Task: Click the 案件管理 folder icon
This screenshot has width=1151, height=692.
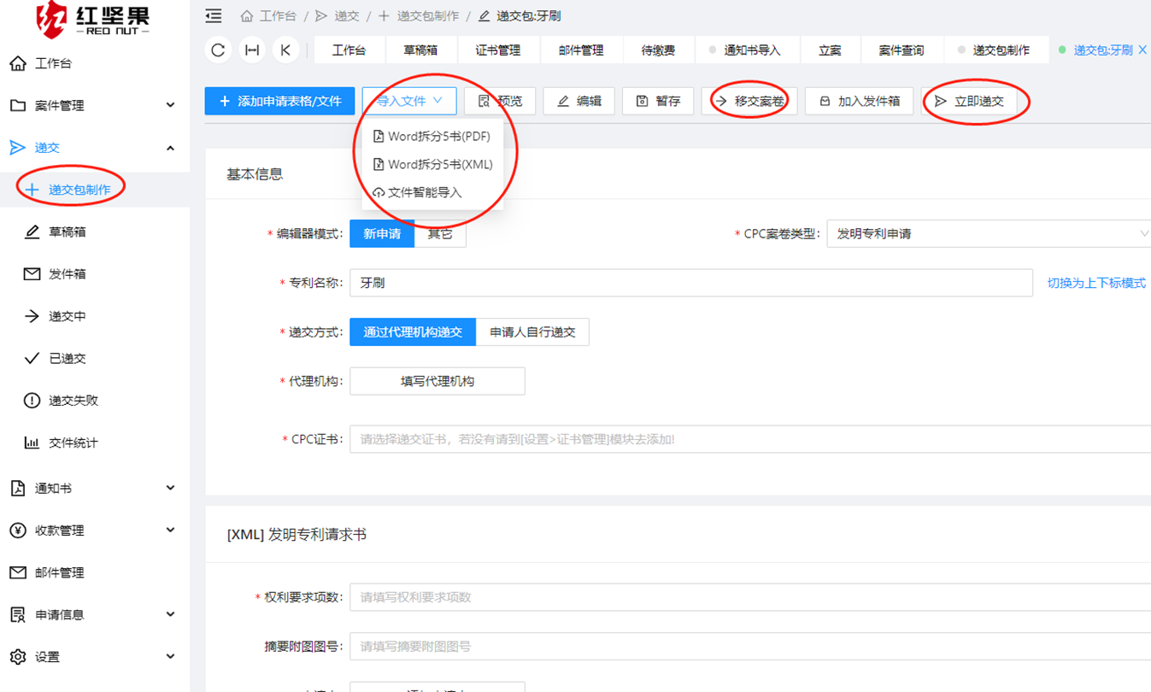Action: point(18,105)
